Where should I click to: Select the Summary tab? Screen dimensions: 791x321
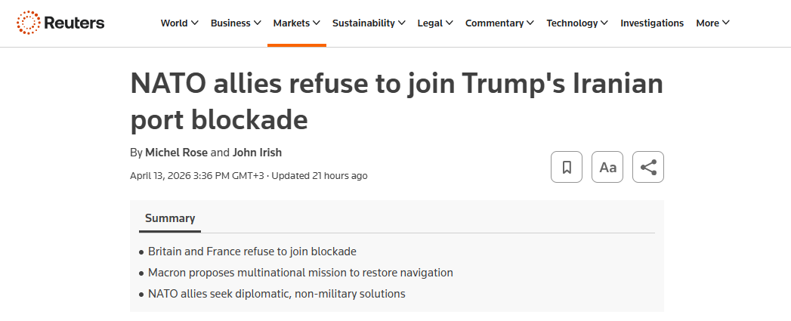click(170, 218)
